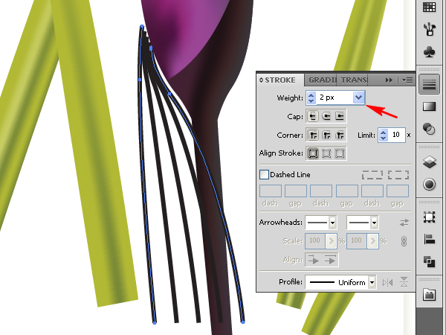Click the first dash input field
The width and height of the screenshot is (446, 335).
[271, 191]
